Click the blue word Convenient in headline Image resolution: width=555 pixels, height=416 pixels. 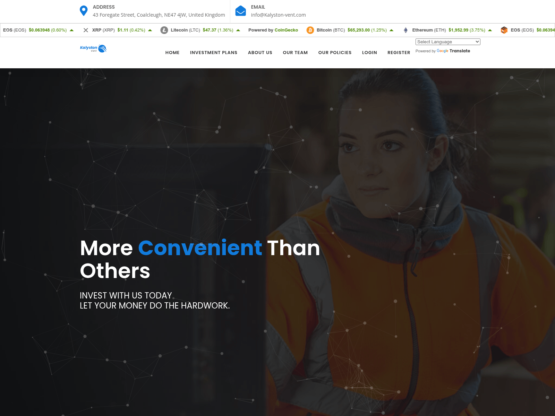[x=200, y=248]
